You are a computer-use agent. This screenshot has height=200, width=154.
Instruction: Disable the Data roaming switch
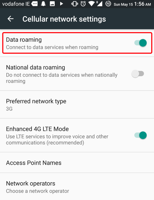[141, 43]
